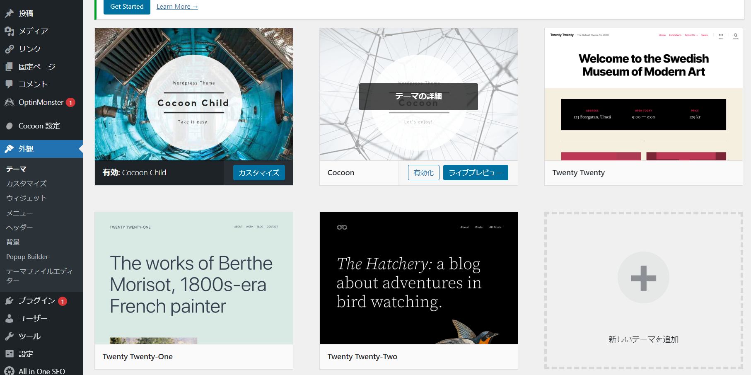Open the OptinMonster menu item

click(41, 102)
